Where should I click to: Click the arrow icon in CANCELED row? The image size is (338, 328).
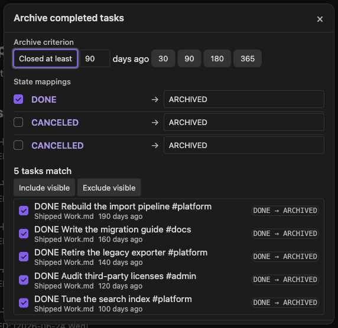[x=155, y=123]
